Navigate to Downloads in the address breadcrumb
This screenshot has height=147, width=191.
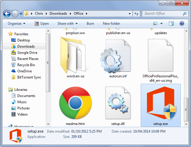click(58, 14)
